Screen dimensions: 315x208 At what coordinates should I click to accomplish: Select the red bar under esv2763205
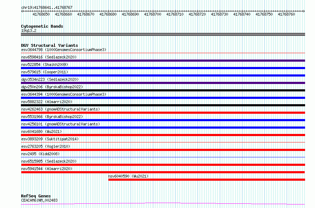click(163, 150)
